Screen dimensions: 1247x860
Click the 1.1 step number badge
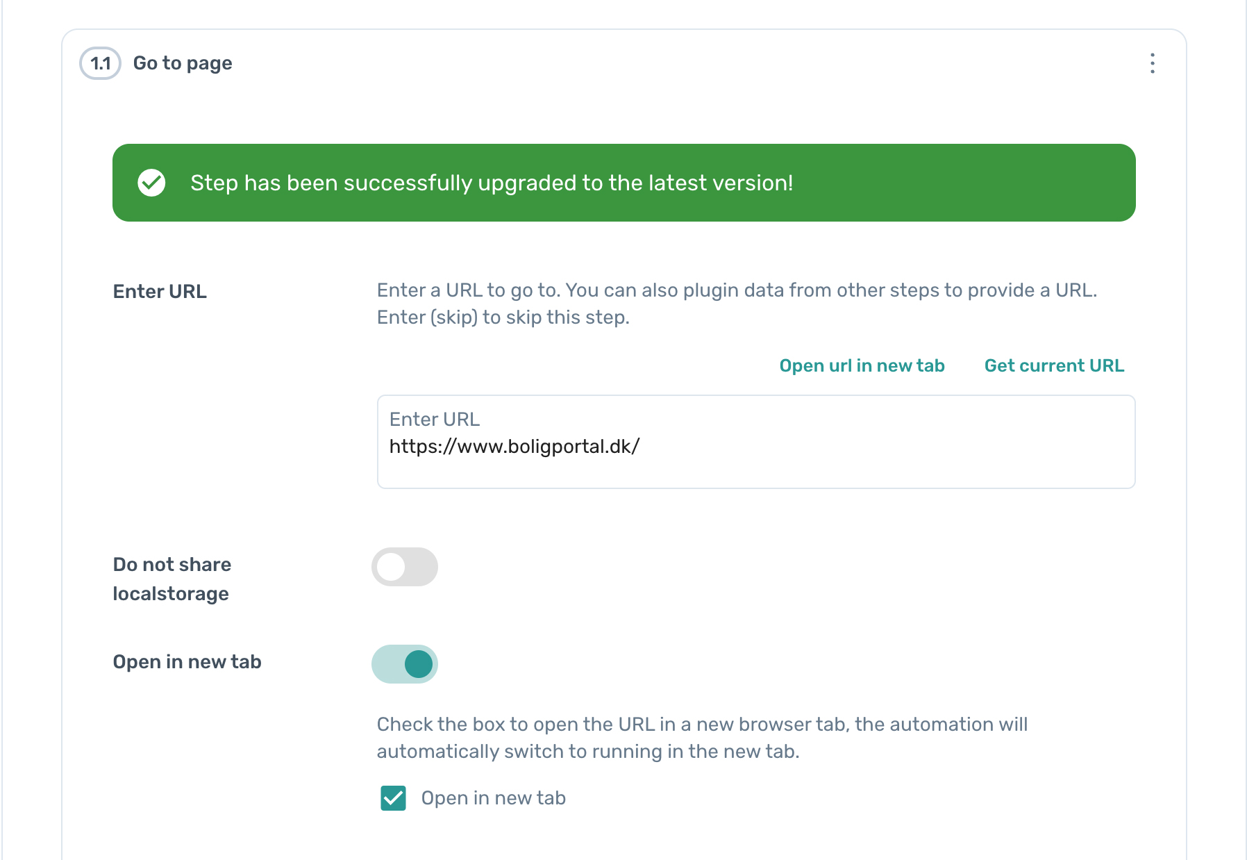pos(101,63)
